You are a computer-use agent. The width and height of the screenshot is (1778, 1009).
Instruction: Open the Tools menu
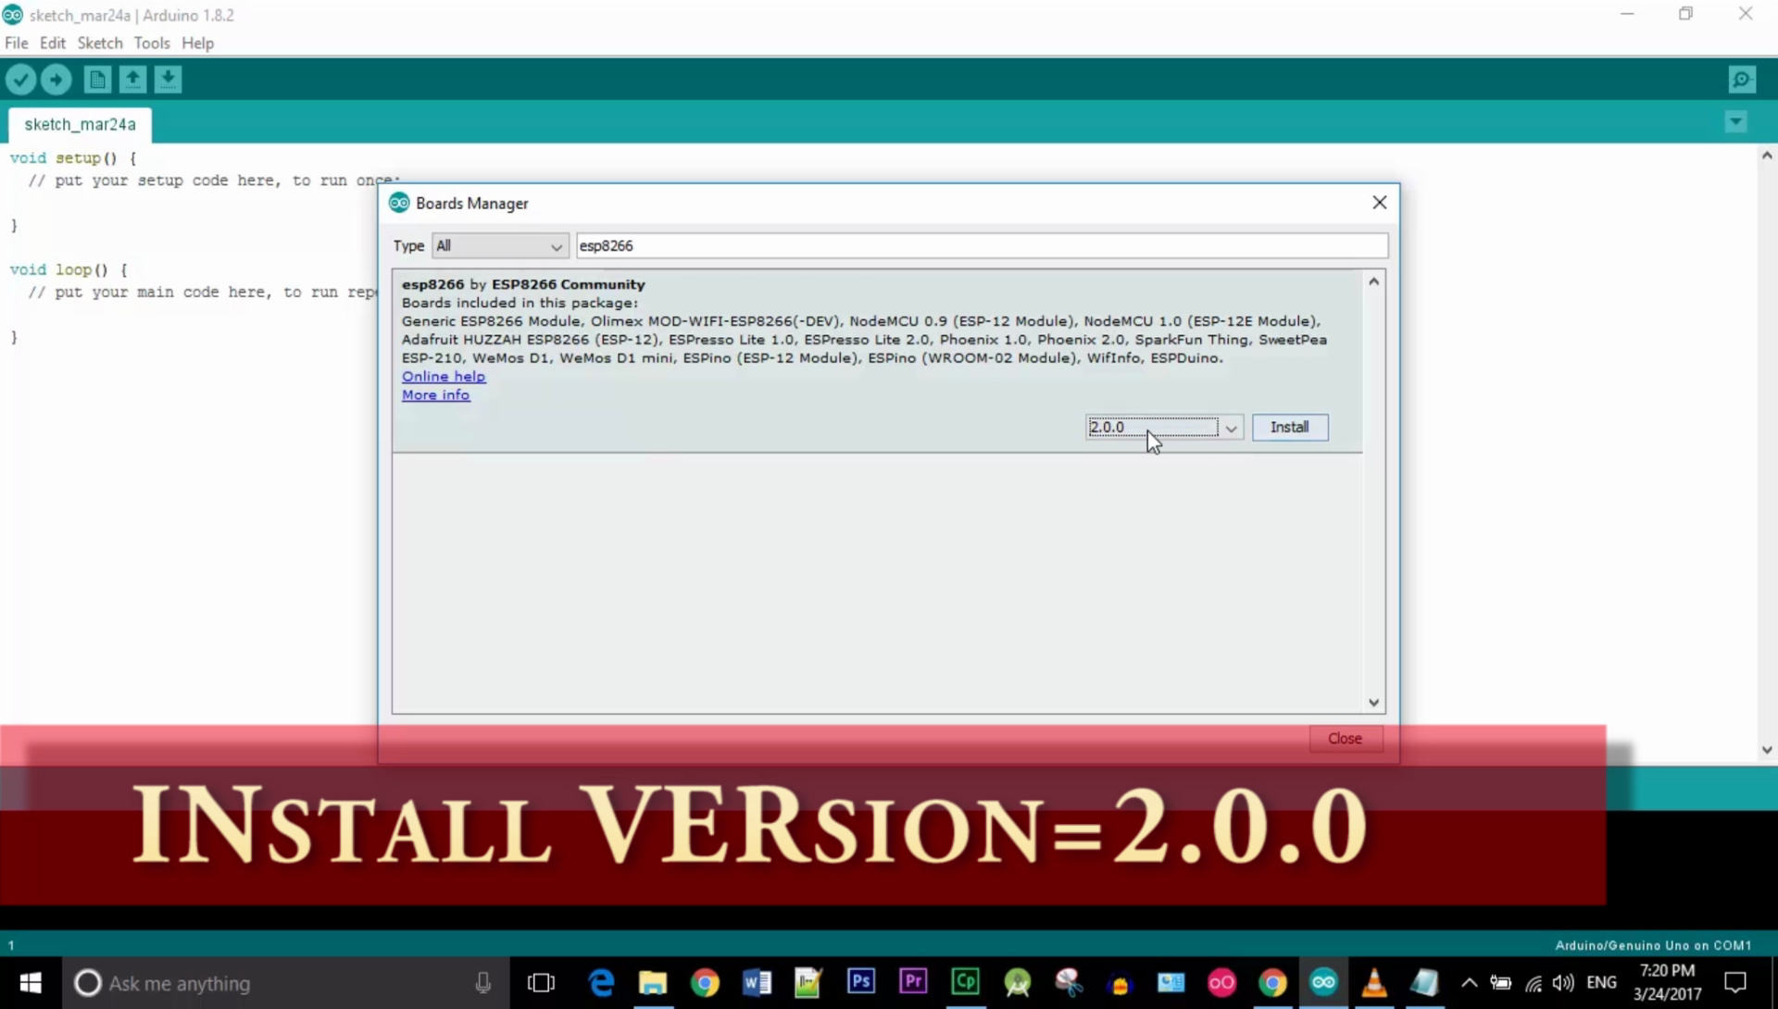[151, 44]
